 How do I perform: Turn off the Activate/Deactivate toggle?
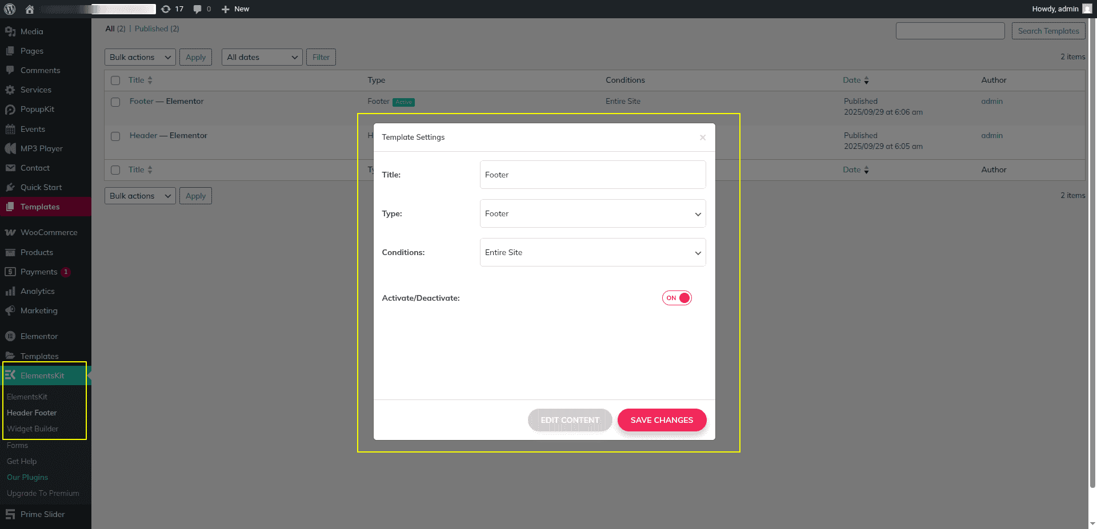[677, 298]
